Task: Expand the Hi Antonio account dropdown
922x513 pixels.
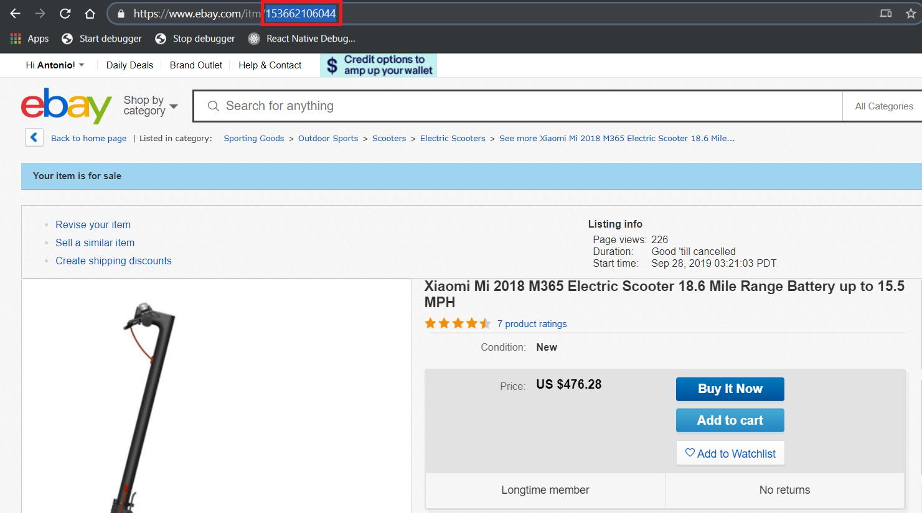Action: tap(55, 65)
